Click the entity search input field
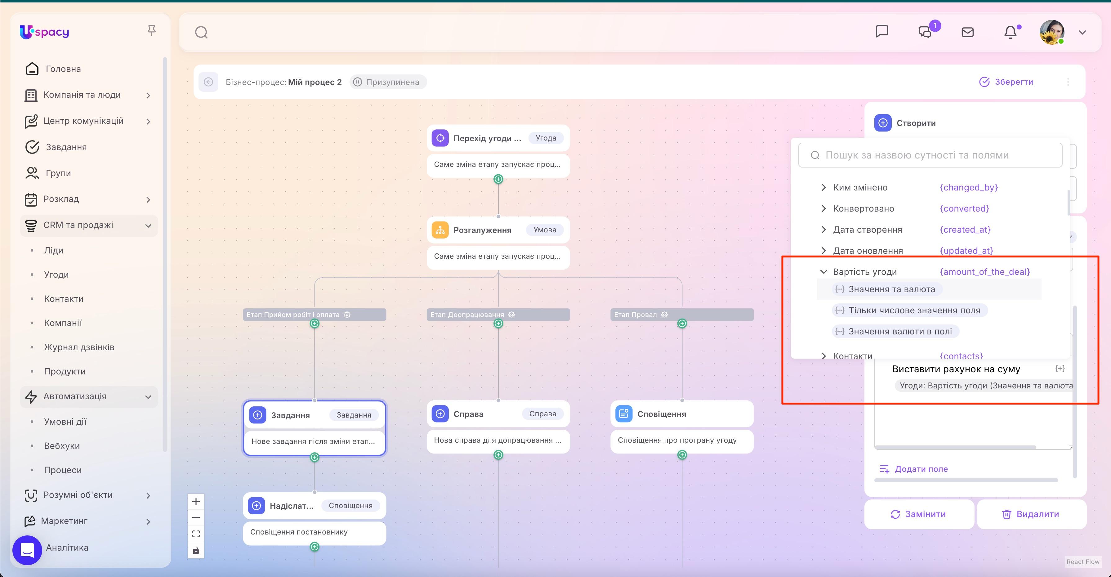Image resolution: width=1111 pixels, height=577 pixels. tap(930, 155)
